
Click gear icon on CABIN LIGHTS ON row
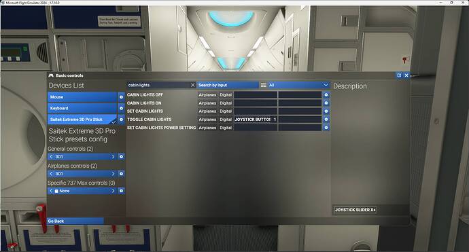326,103
